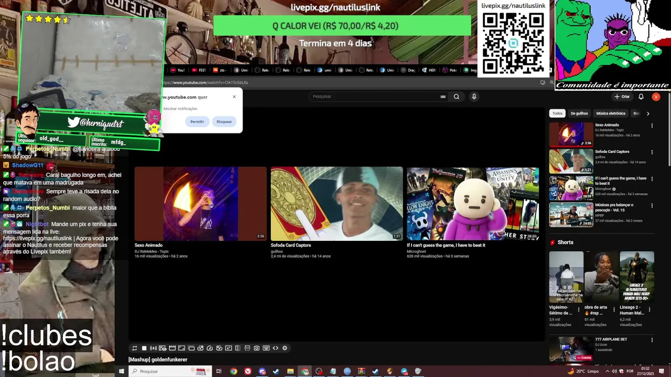This screenshot has width=671, height=377.
Task: Click the voice search microphone icon
Action: (474, 96)
